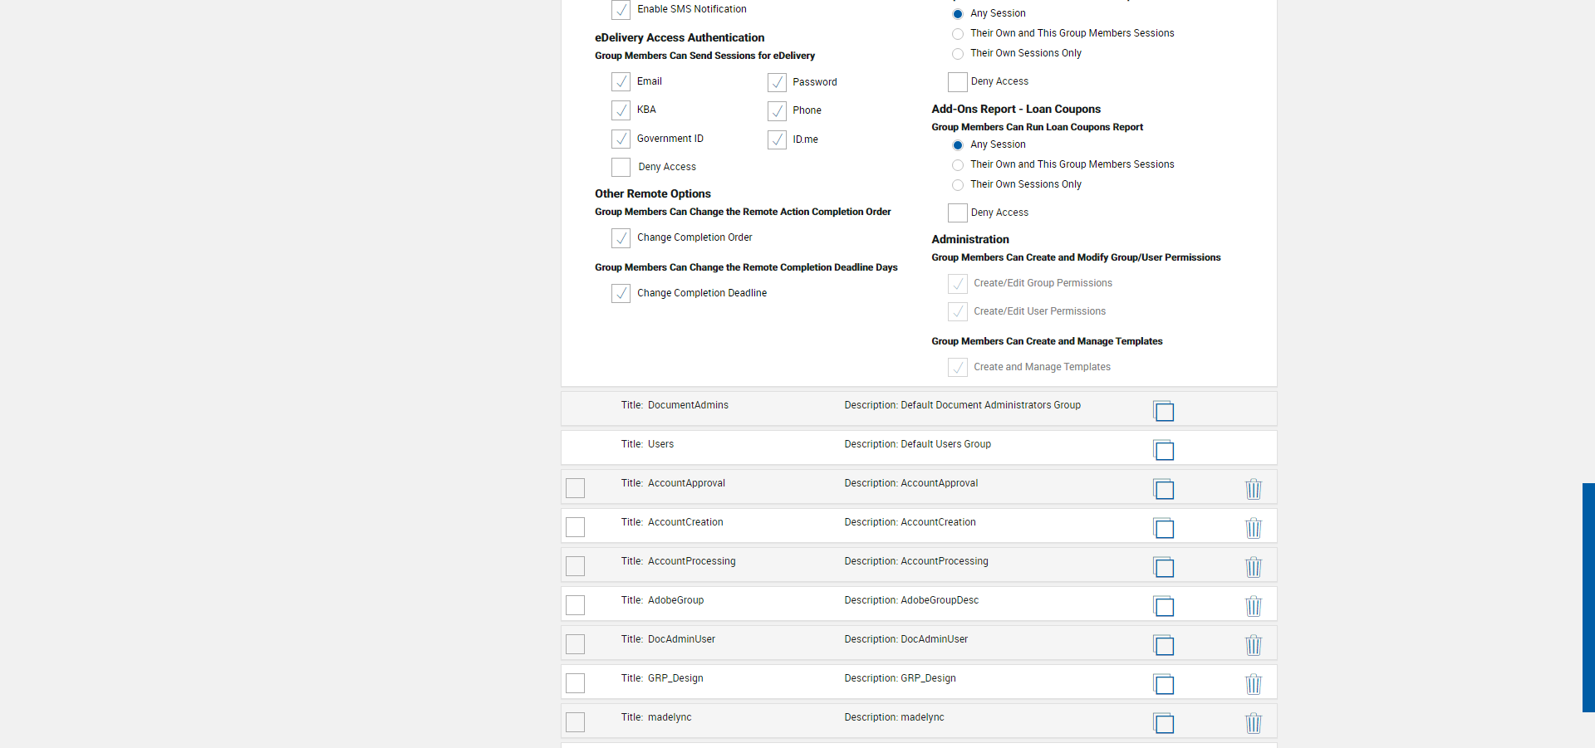Choose Their Own Sessions Only for Loan Coupons
The width and height of the screenshot is (1595, 748).
pos(958,185)
